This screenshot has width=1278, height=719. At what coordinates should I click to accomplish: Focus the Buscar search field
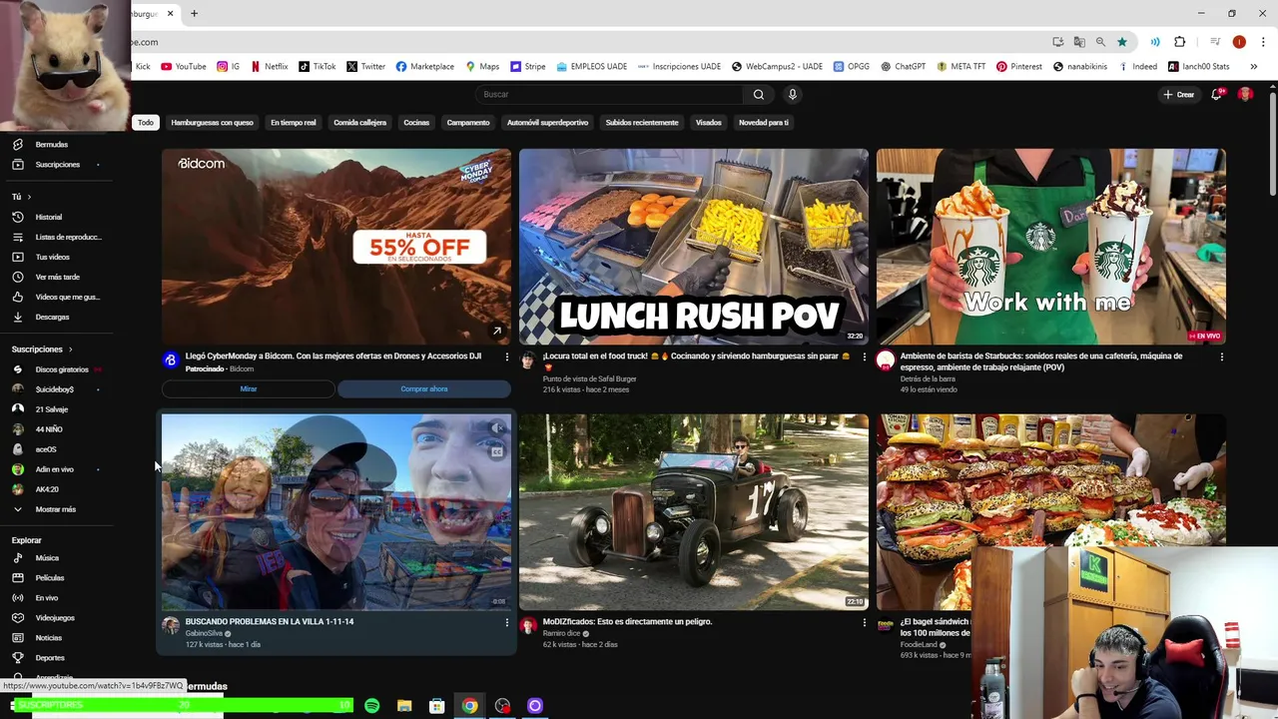[x=609, y=95]
